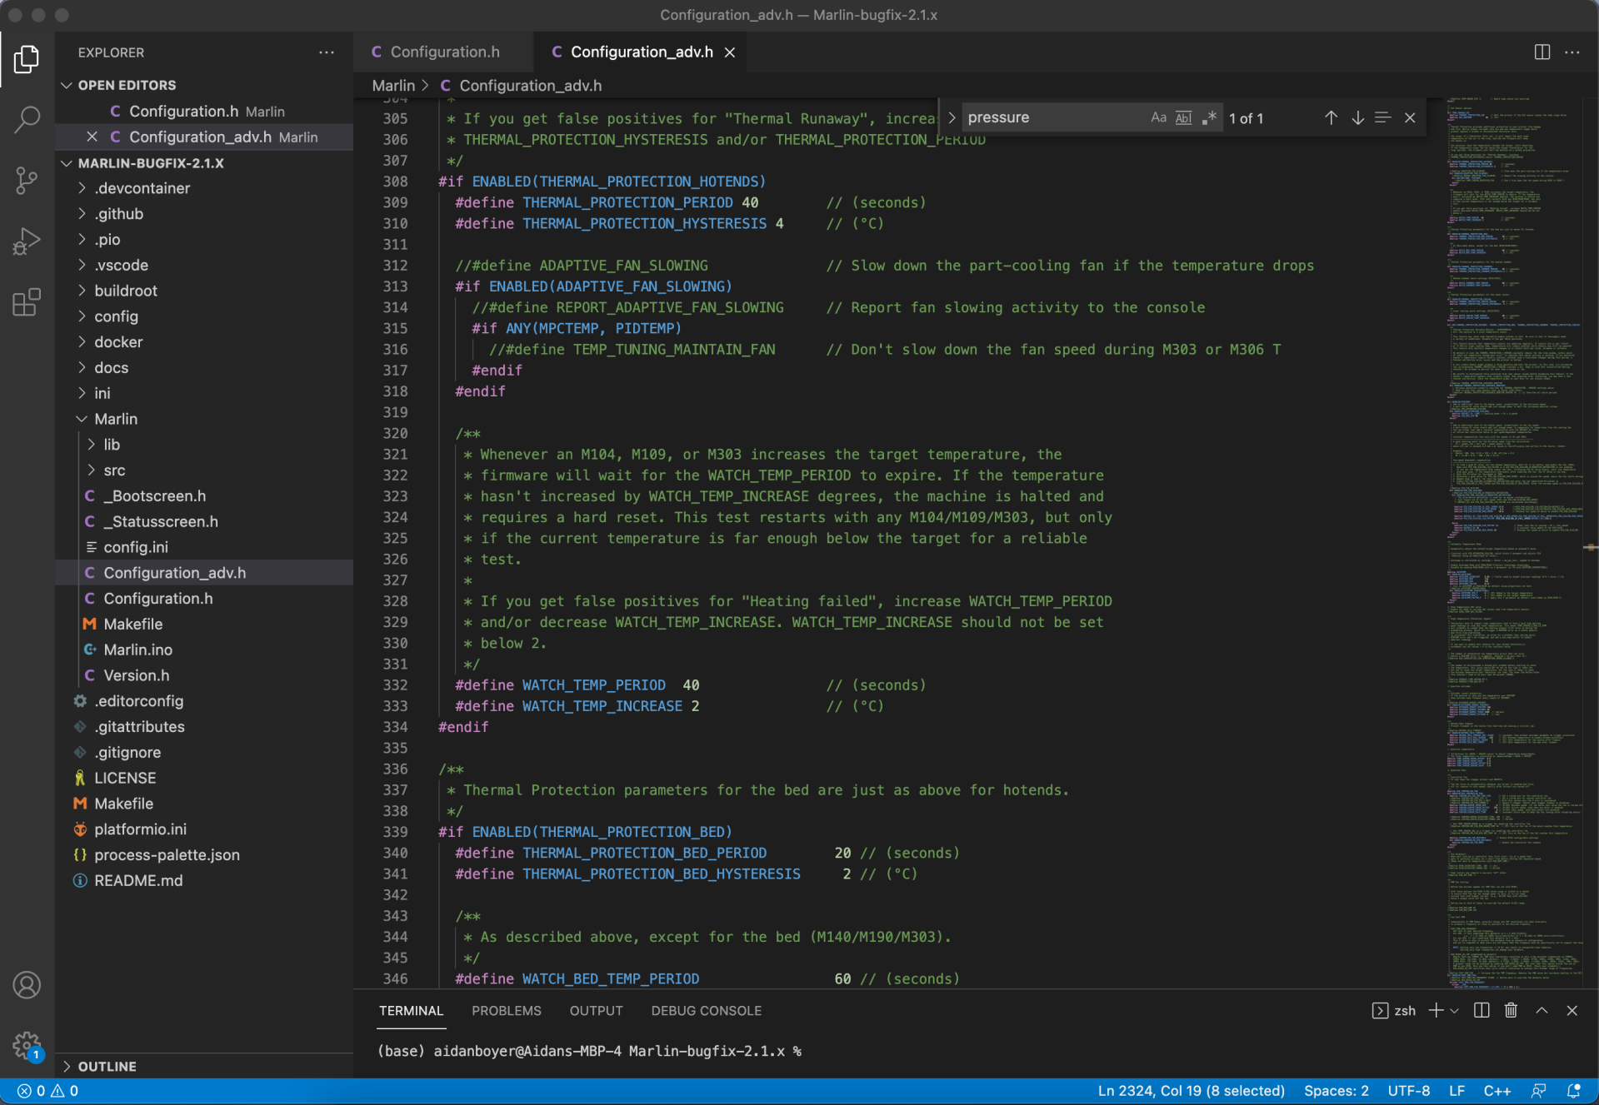Click Spaces: 2 indentation in status bar
This screenshot has width=1599, height=1105.
(x=1336, y=1091)
